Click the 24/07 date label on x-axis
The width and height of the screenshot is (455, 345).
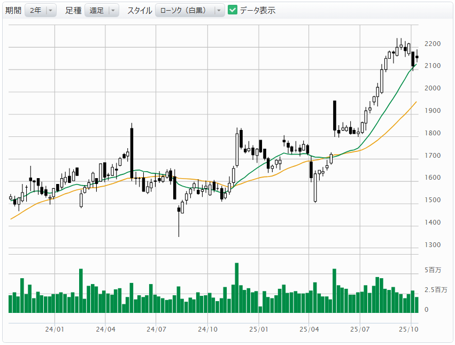tap(156, 330)
